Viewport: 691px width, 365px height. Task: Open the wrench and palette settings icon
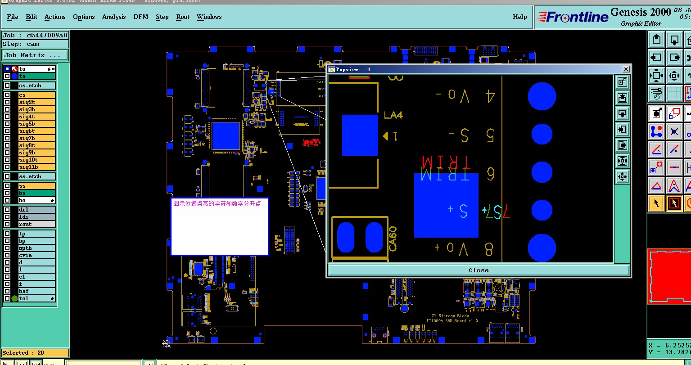pyautogui.click(x=656, y=94)
